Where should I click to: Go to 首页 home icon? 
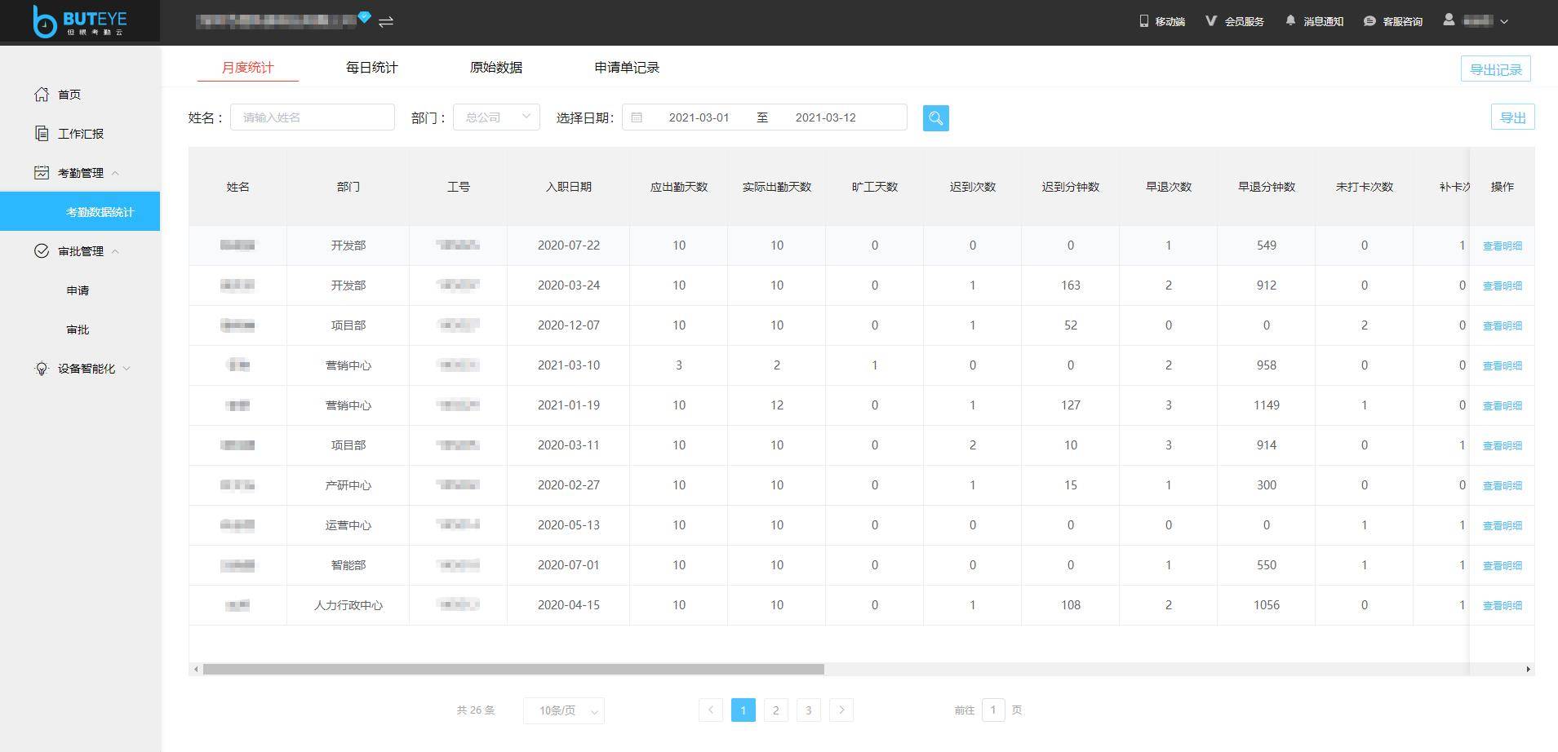(42, 94)
